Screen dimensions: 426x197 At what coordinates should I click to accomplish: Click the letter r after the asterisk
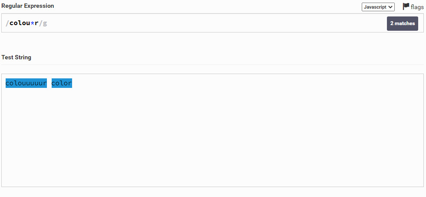click(x=37, y=23)
